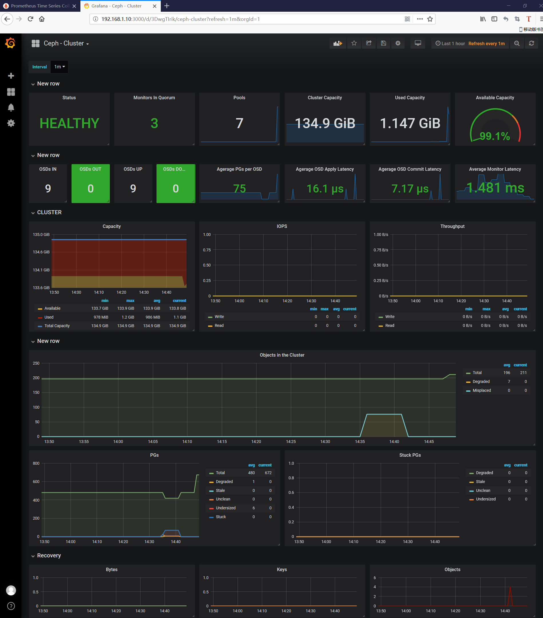Collapse the Recovery row
This screenshot has width=543, height=618.
49,556
